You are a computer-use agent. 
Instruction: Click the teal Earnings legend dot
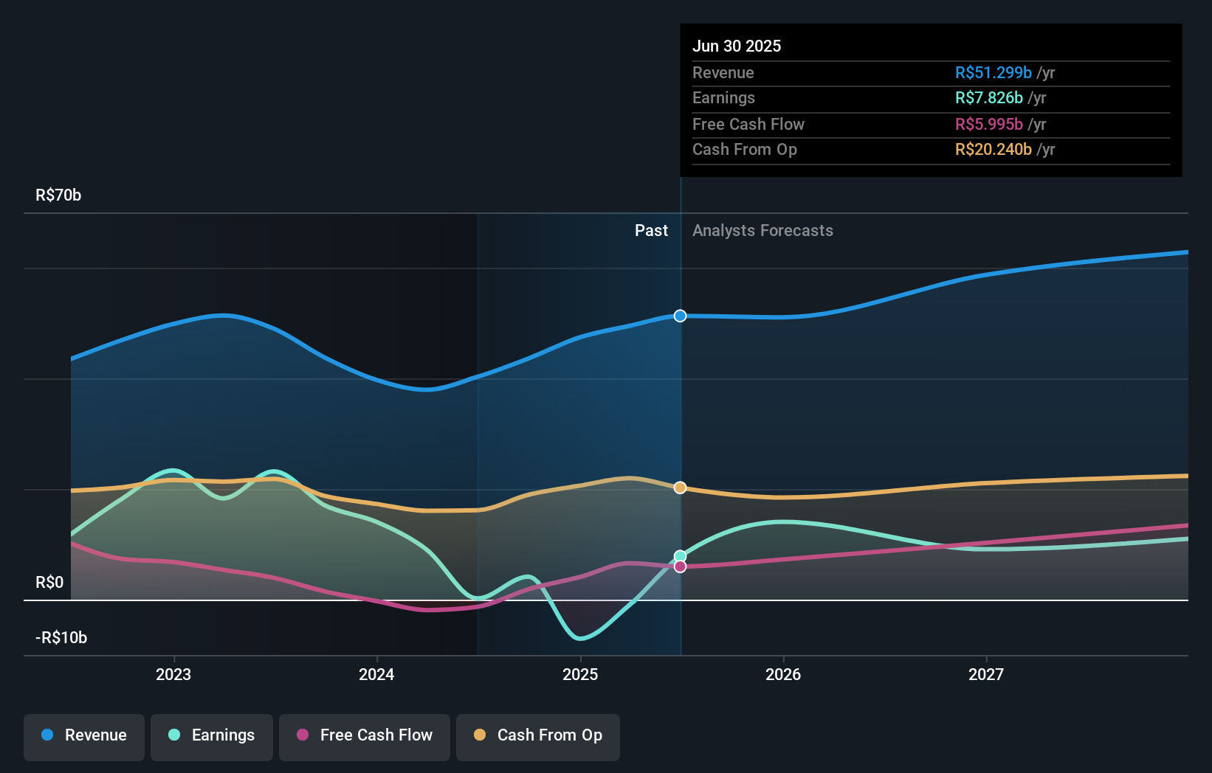pos(173,735)
